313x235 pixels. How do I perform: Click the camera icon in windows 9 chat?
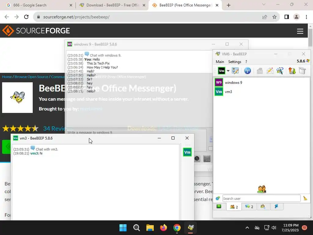pos(197,159)
